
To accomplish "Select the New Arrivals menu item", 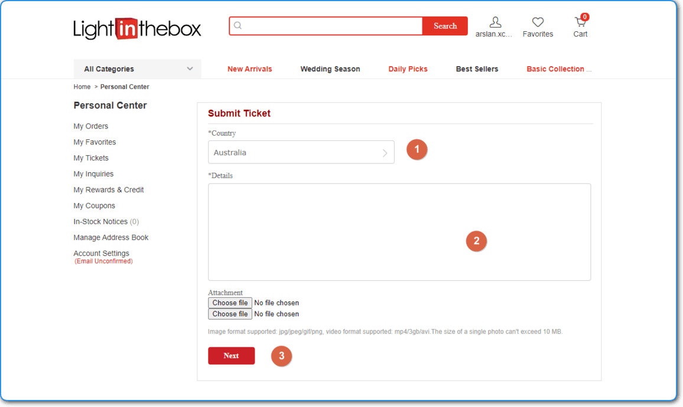I will click(x=249, y=68).
